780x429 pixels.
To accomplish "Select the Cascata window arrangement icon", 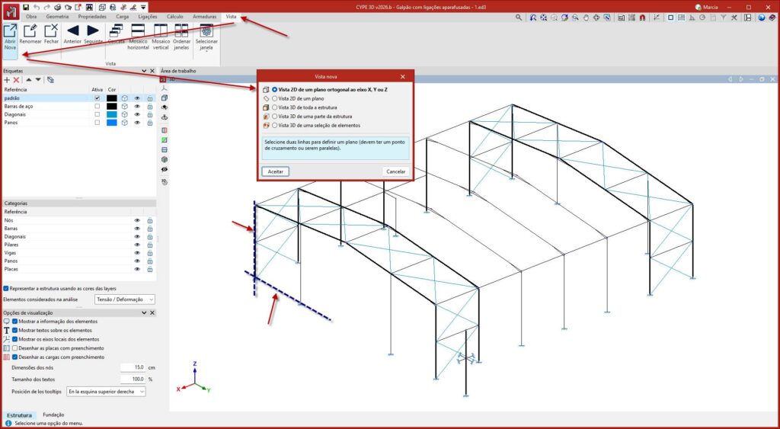I will pos(116,30).
